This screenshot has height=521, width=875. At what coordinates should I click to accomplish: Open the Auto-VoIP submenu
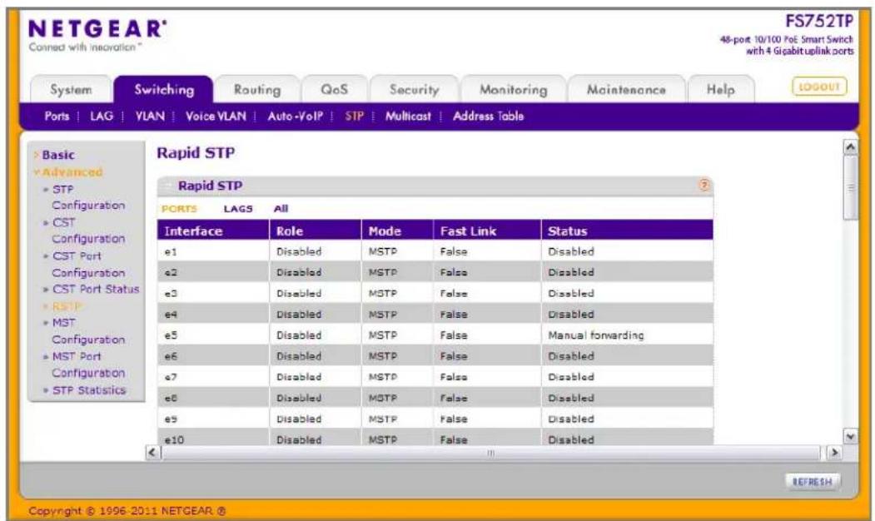click(x=296, y=116)
